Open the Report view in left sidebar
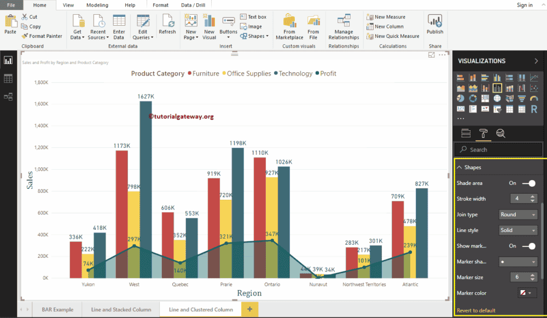Screen dimensions: 547x318 [x=8, y=60]
